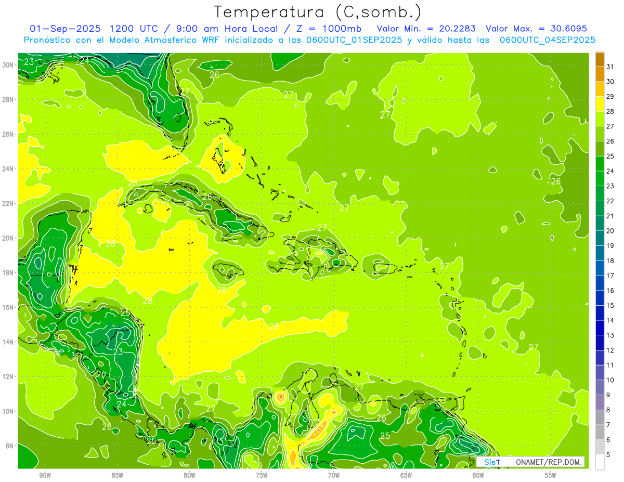Screen dimensions: 624x482
Task: Click the '0600UTC_04SEP2025' valid-until text
Action: point(548,40)
